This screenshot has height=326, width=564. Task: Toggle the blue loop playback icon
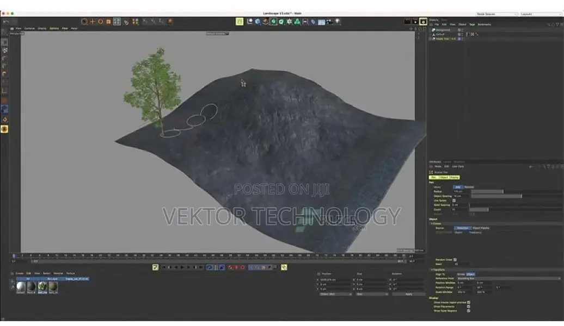coord(210,267)
